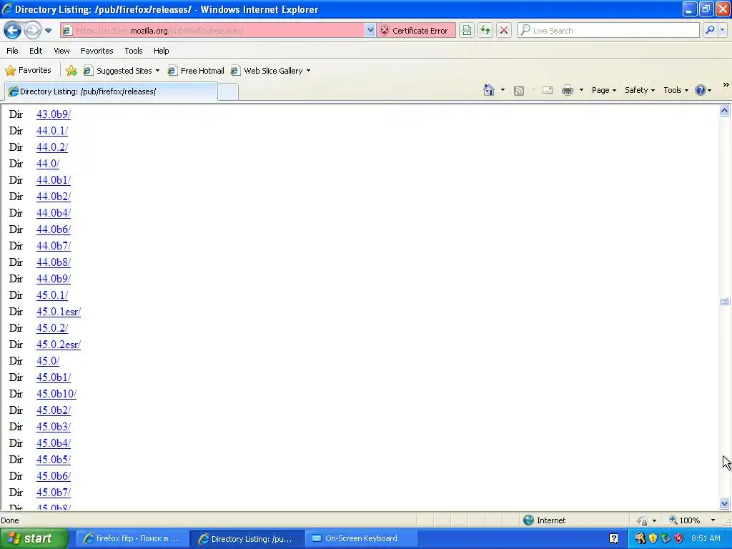Expand the Home button dropdown arrow
This screenshot has width=732, height=549.
click(503, 90)
